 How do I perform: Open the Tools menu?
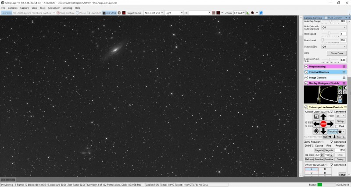point(43,8)
